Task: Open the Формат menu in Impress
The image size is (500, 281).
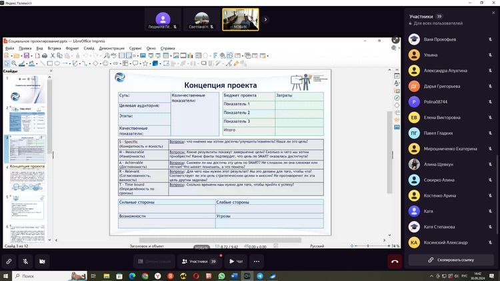Action: coord(72,48)
